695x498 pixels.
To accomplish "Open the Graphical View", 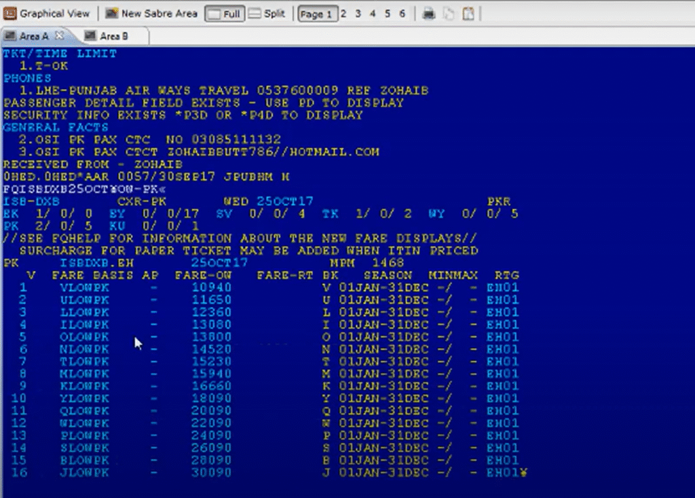I will point(46,14).
